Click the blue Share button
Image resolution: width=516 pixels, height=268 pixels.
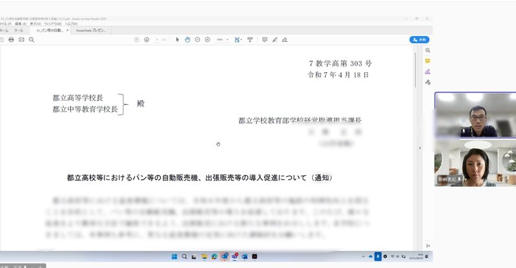pyautogui.click(x=419, y=39)
